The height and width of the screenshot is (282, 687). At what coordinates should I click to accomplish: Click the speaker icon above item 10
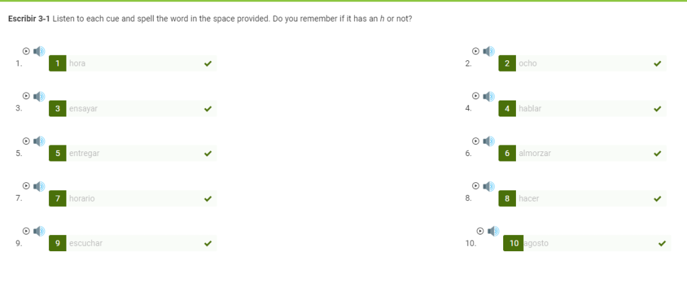493,231
